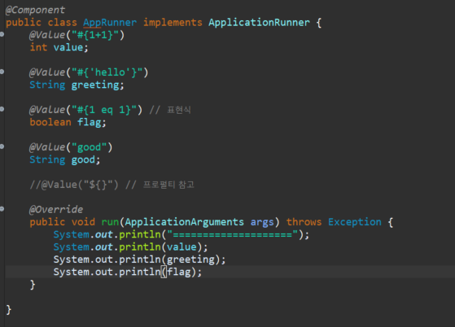The image size is (455, 327).
Task: Click the final closing brace of the class
Action: [9, 310]
